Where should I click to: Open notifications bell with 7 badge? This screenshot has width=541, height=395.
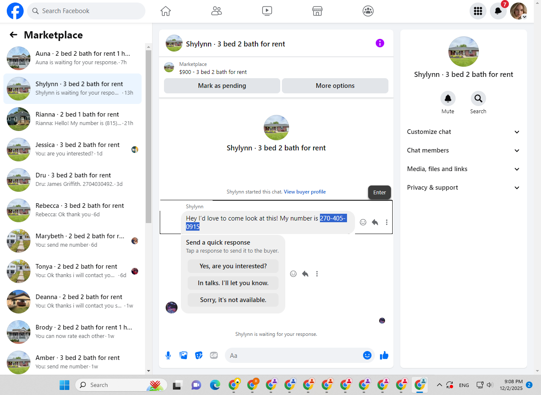coord(498,11)
